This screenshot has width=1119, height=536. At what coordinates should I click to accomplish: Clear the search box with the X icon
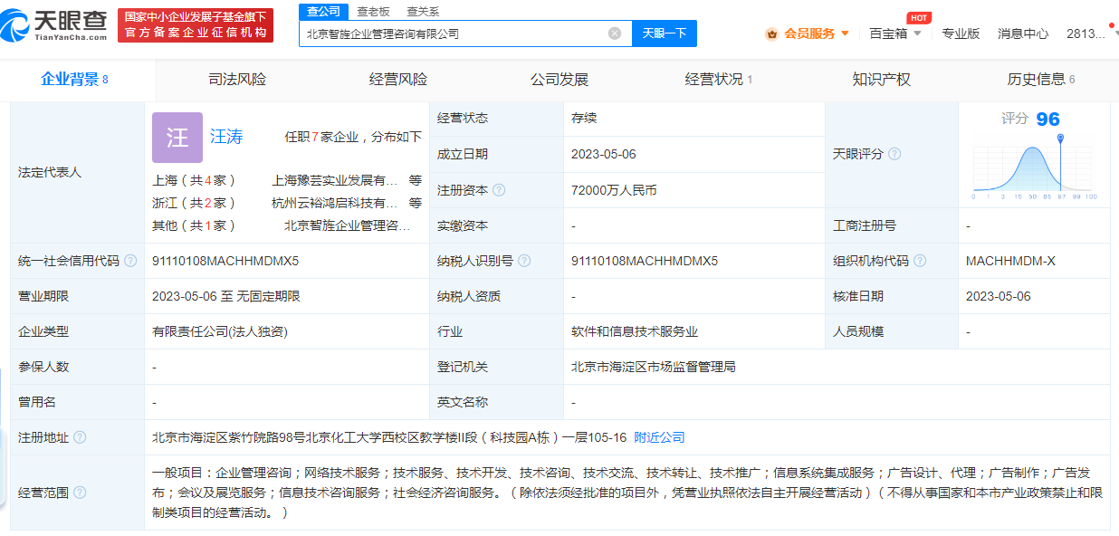[x=615, y=33]
